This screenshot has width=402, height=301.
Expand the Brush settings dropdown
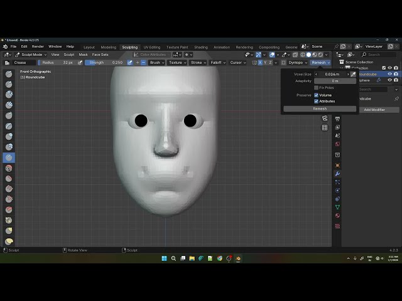[157, 63]
